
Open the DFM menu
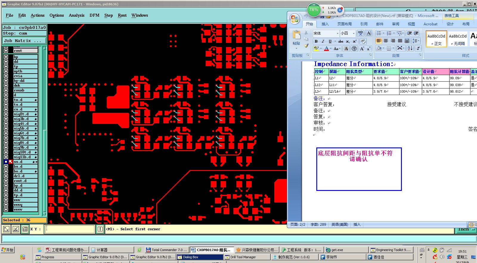95,15
